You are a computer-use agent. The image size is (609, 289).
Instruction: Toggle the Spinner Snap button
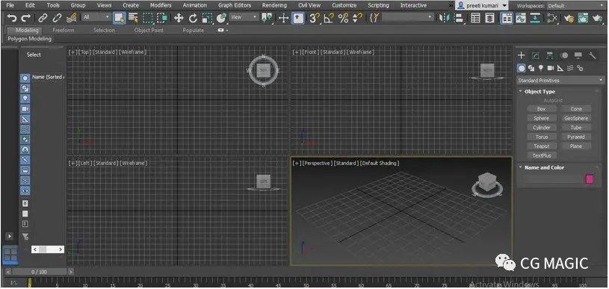pyautogui.click(x=357, y=18)
